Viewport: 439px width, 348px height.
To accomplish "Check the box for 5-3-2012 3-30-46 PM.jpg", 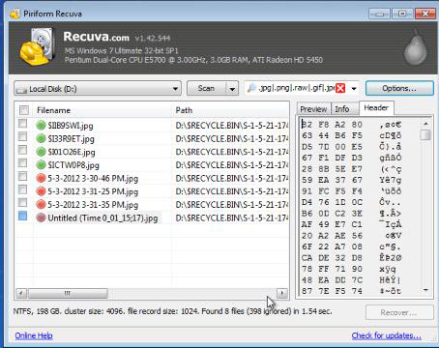I will tap(22, 176).
